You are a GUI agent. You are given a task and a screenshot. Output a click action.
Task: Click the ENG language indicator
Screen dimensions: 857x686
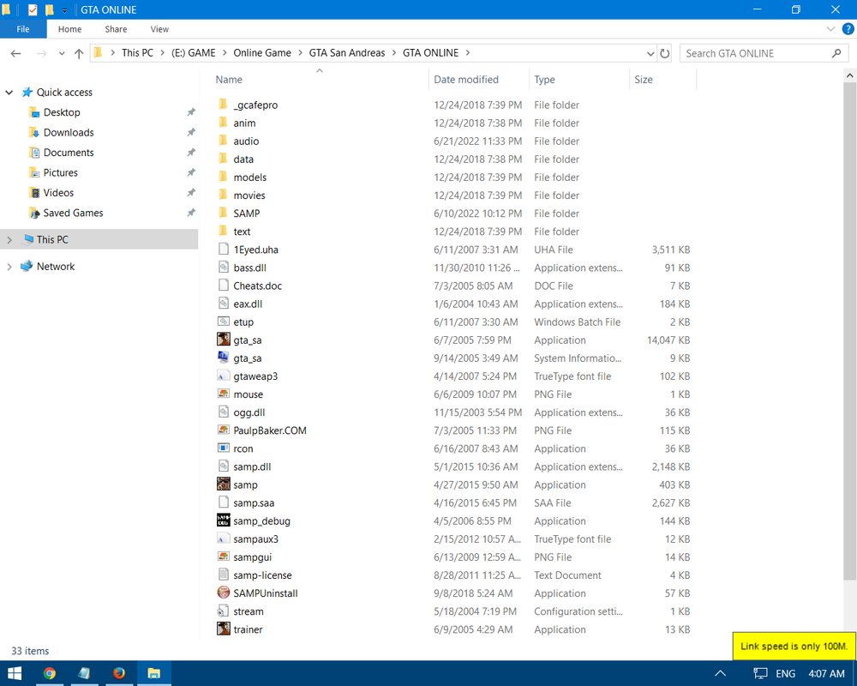click(x=785, y=673)
